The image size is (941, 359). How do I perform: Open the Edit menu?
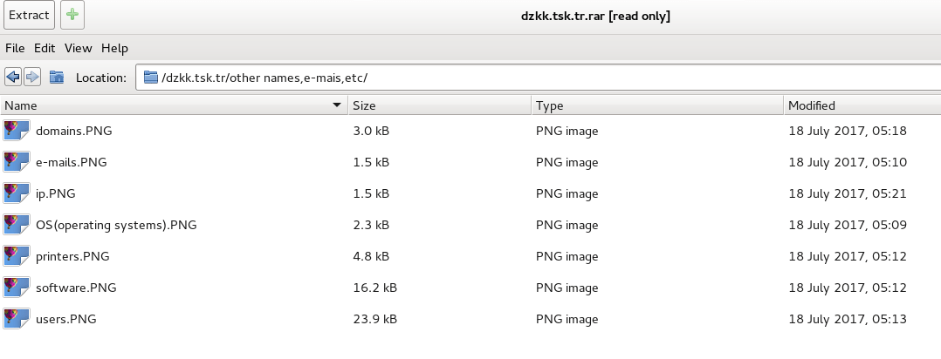pos(45,48)
